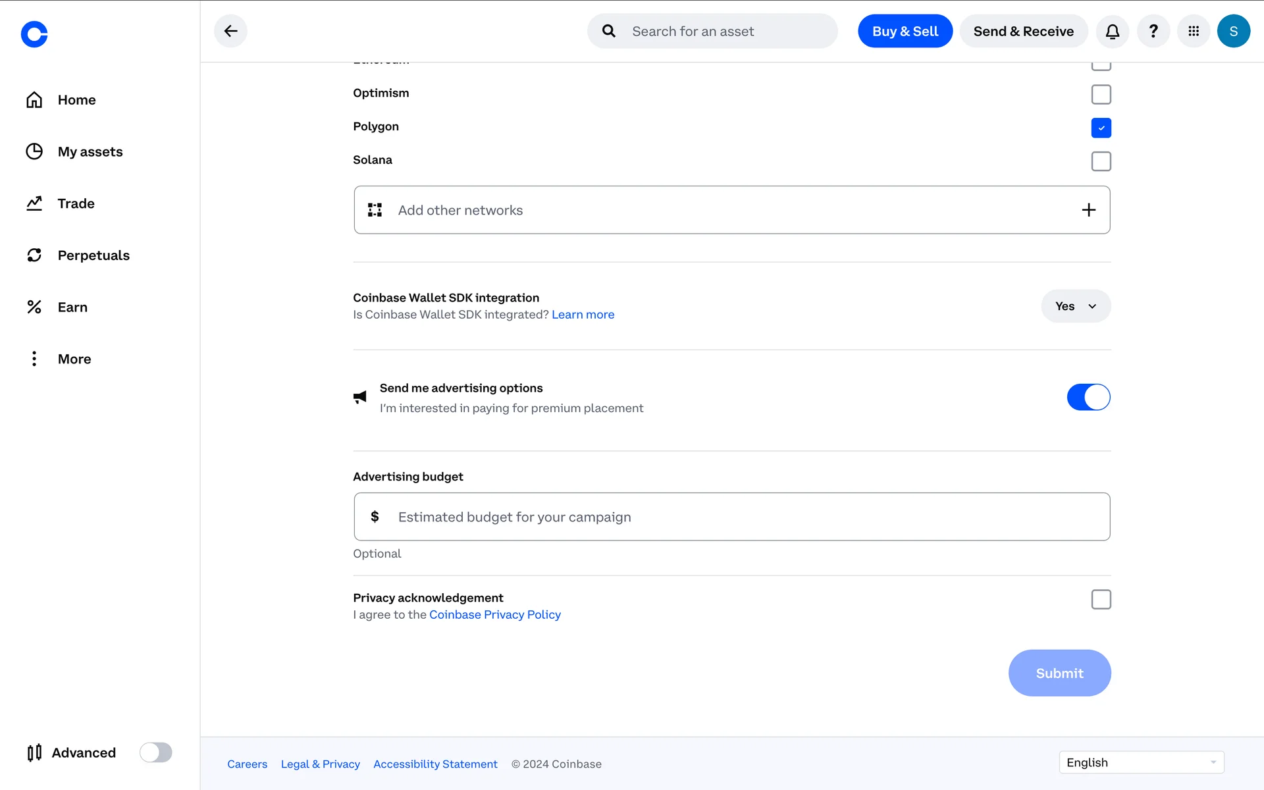Uncheck the Polygon network checkbox

(x=1101, y=128)
